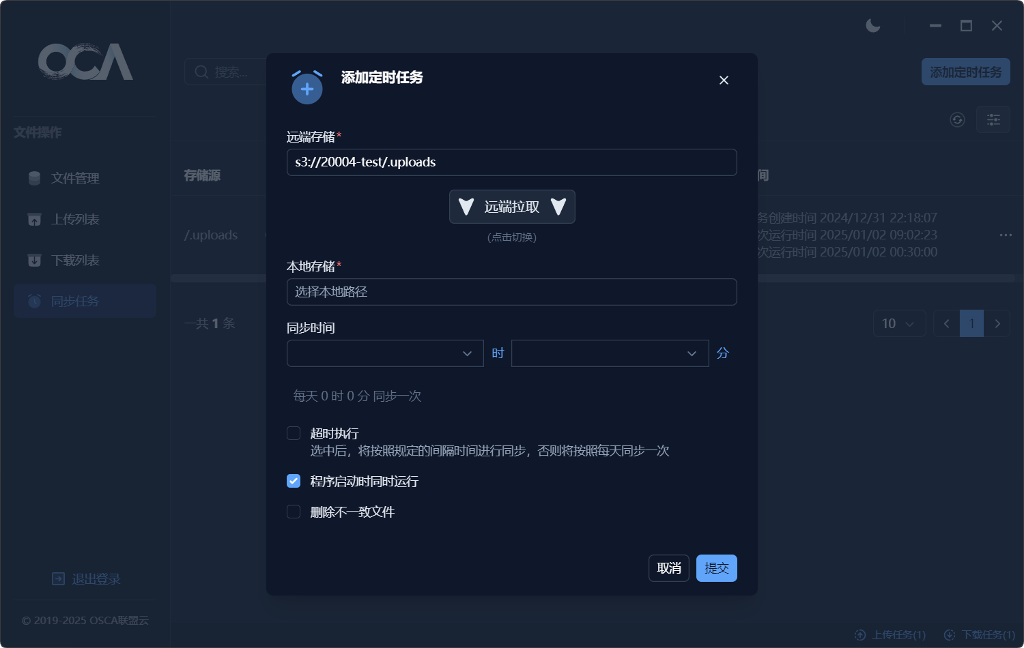
Task: Open download tasks indicator in status bar
Action: pos(980,635)
